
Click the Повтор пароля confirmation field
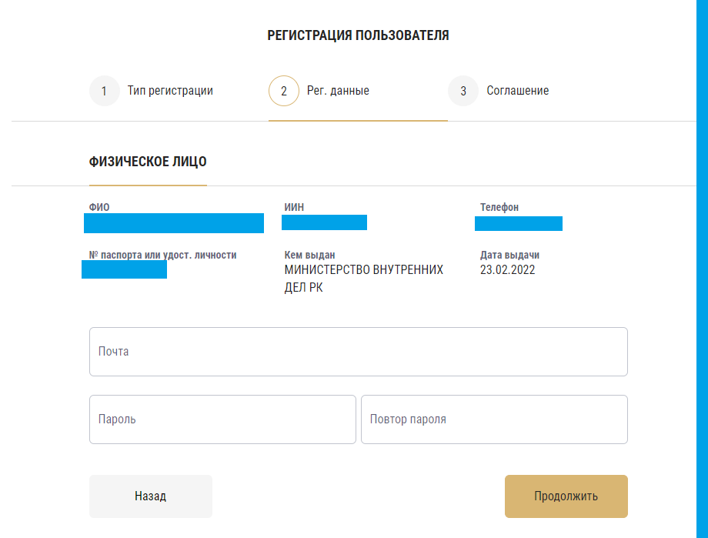point(493,419)
